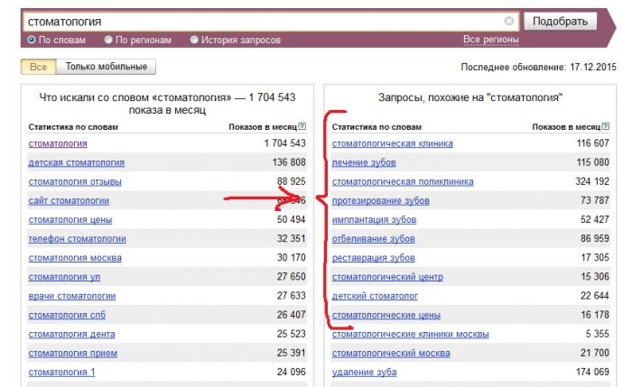Open the help icon beside right 'Показов в месяц'
Image resolution: width=632 pixels, height=387 pixels.
point(606,126)
